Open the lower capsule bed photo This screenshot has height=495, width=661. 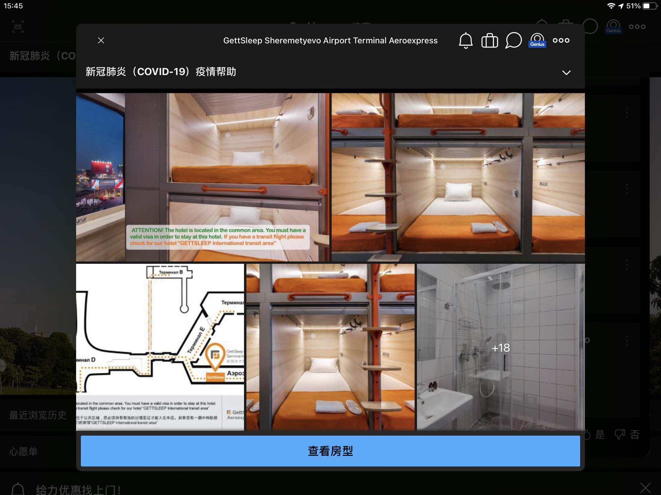[330, 347]
